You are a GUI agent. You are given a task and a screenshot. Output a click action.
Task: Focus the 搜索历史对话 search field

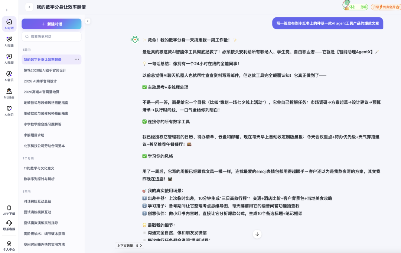click(x=51, y=36)
